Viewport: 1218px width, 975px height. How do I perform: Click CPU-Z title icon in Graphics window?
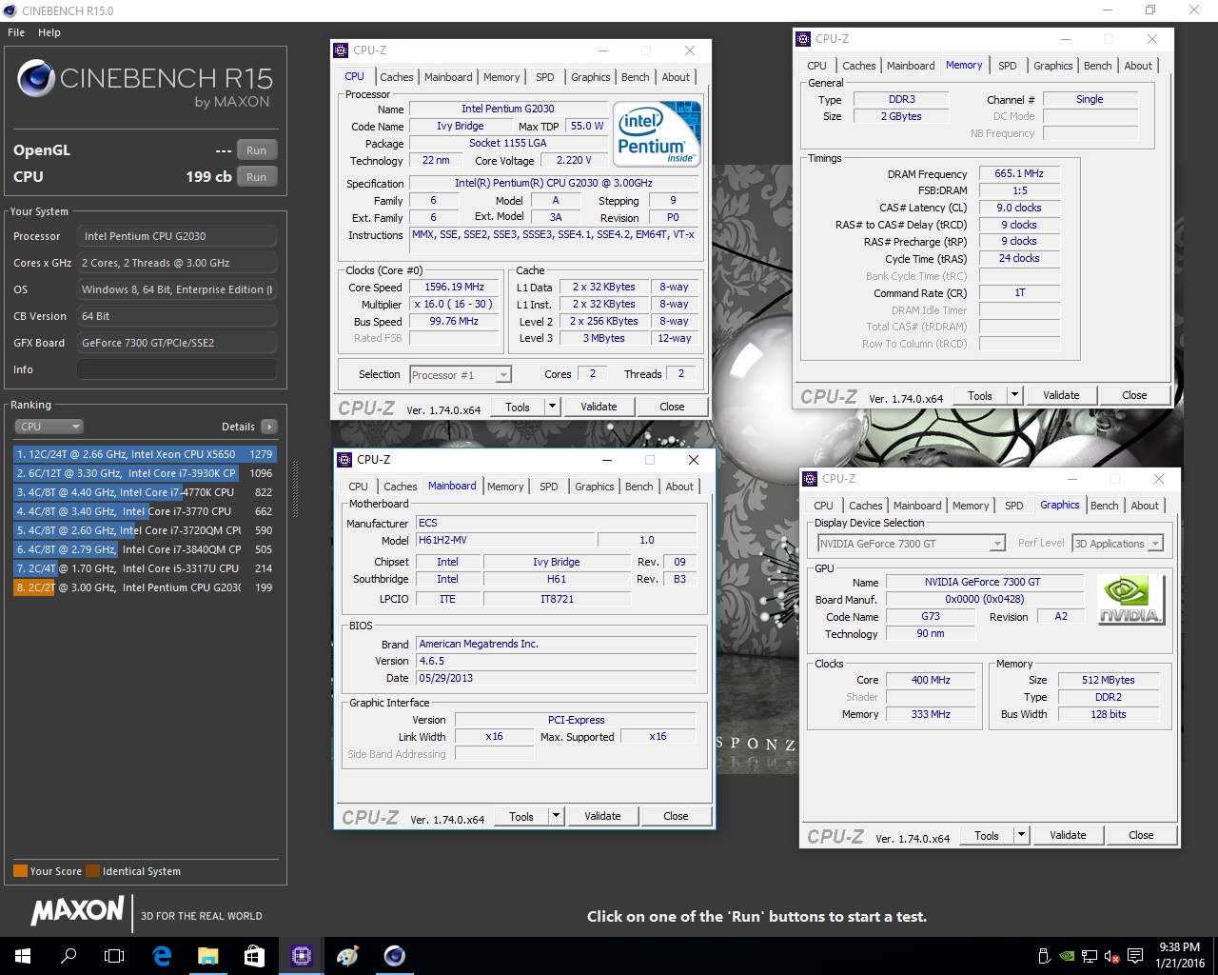[x=810, y=479]
